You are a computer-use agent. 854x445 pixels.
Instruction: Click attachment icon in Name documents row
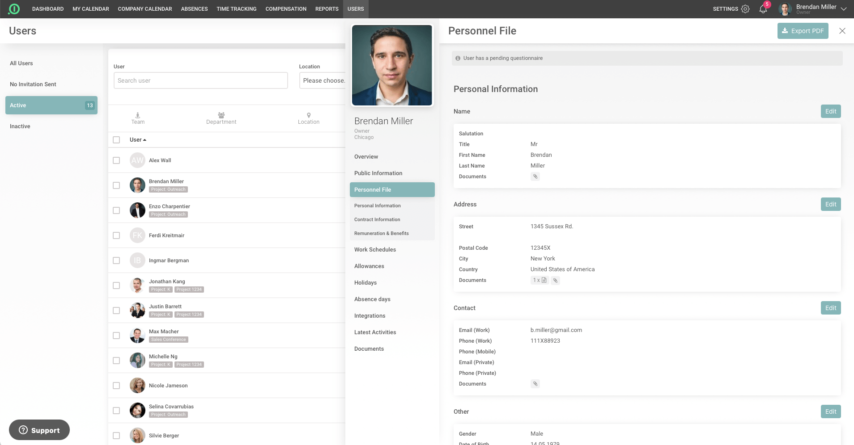pos(535,176)
